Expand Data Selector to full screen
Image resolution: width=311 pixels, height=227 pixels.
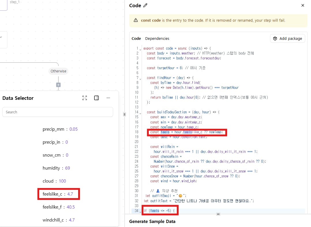85,98
